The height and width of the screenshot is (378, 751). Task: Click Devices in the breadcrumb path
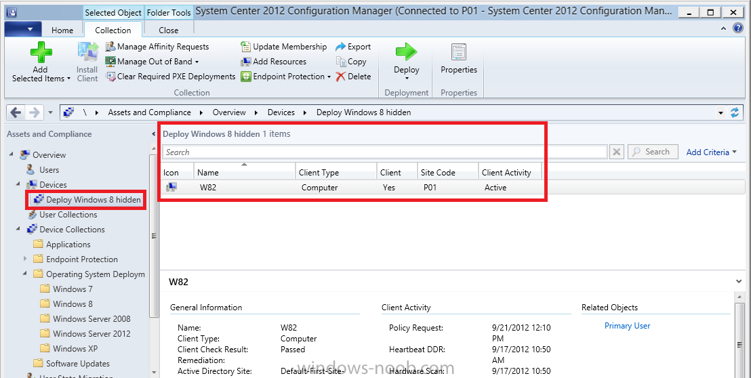(281, 112)
